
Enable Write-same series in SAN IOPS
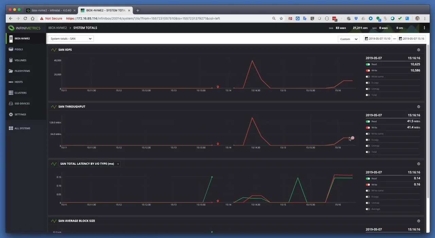point(368,77)
